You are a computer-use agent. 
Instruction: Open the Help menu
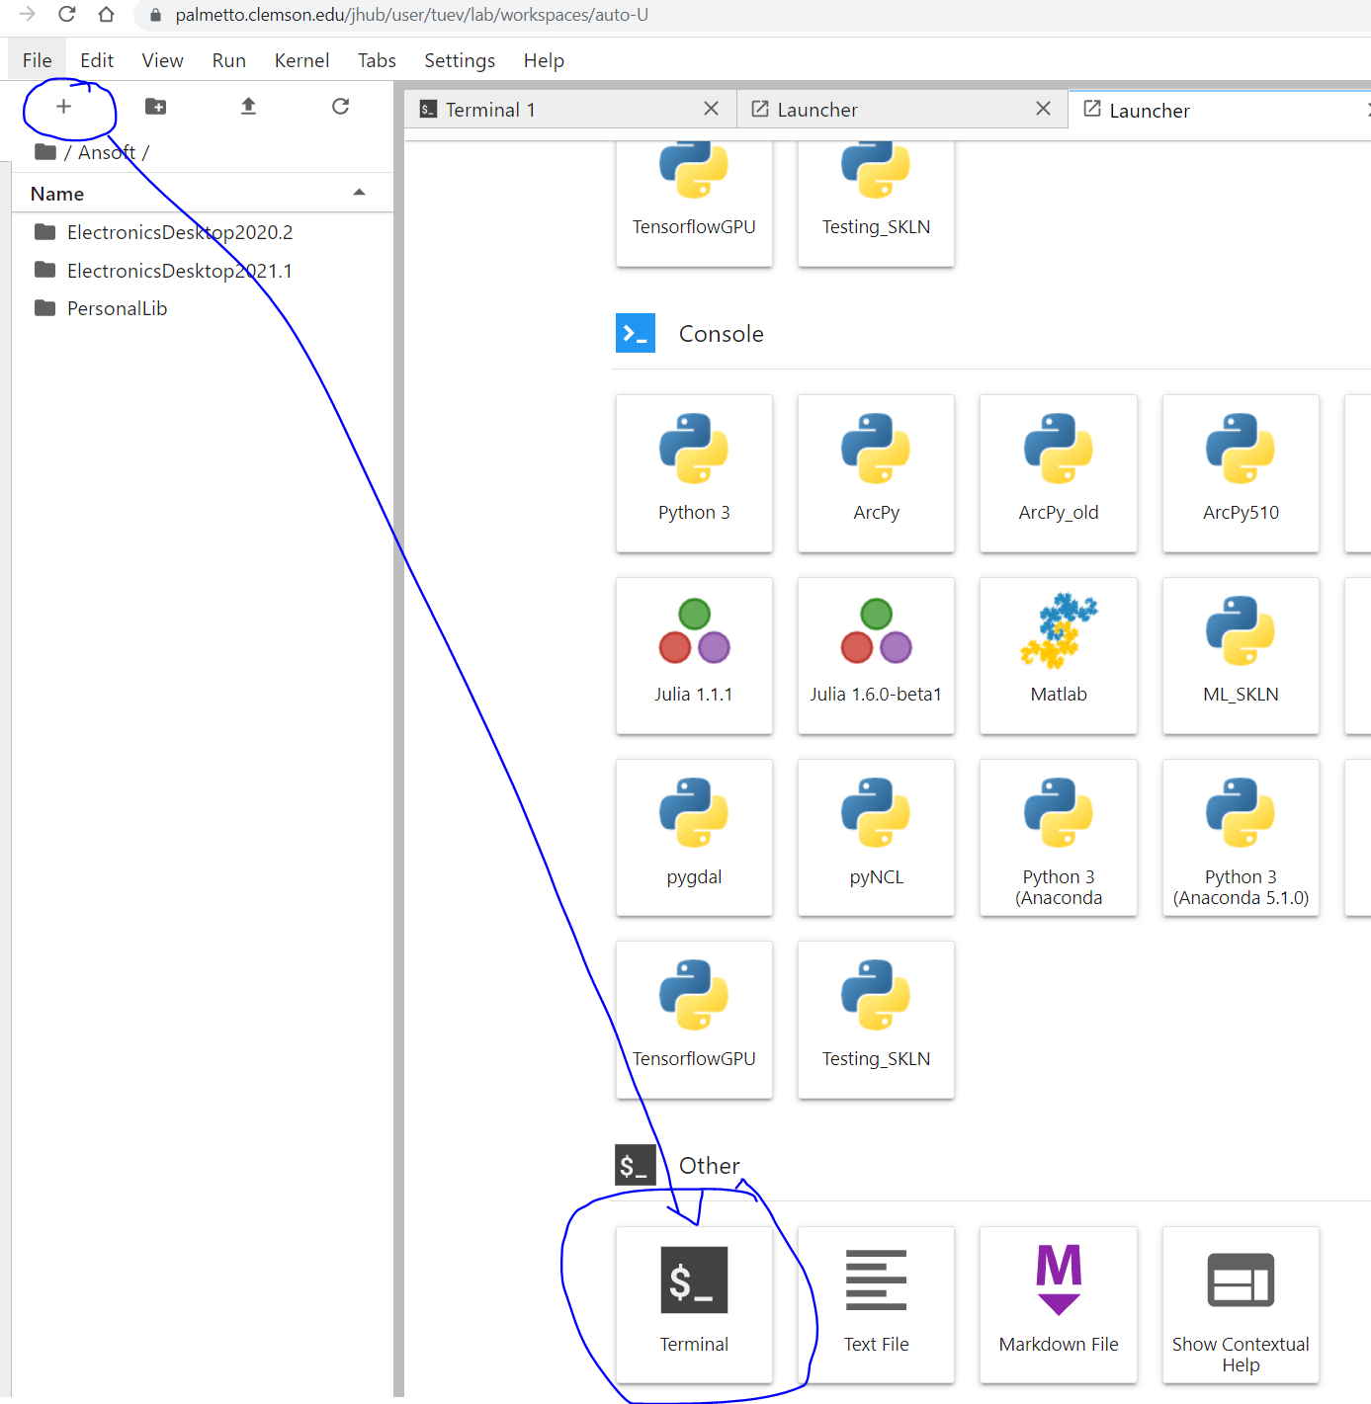click(544, 60)
